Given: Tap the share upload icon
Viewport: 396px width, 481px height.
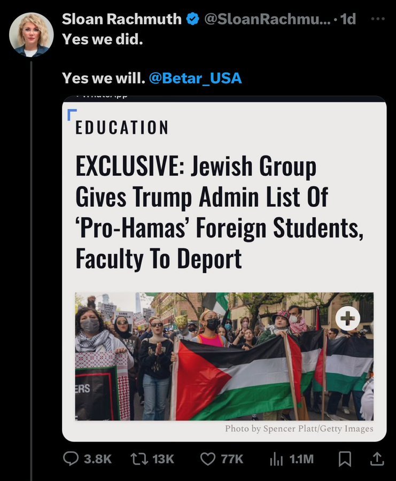Looking at the screenshot, I should tap(377, 459).
